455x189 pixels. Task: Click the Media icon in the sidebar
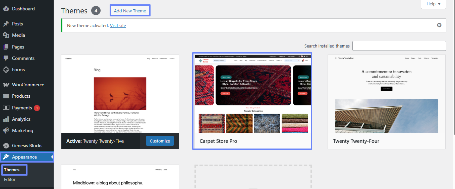(x=6, y=35)
